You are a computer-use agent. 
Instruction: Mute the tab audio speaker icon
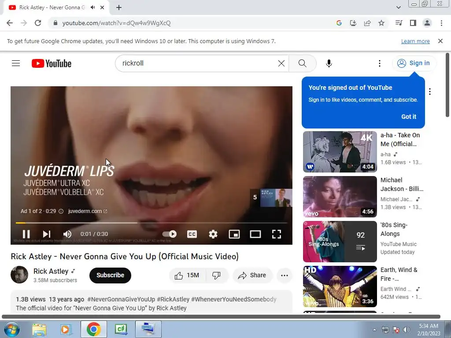[x=92, y=7]
